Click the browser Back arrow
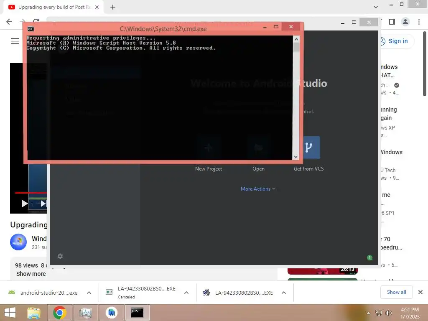 9,22
